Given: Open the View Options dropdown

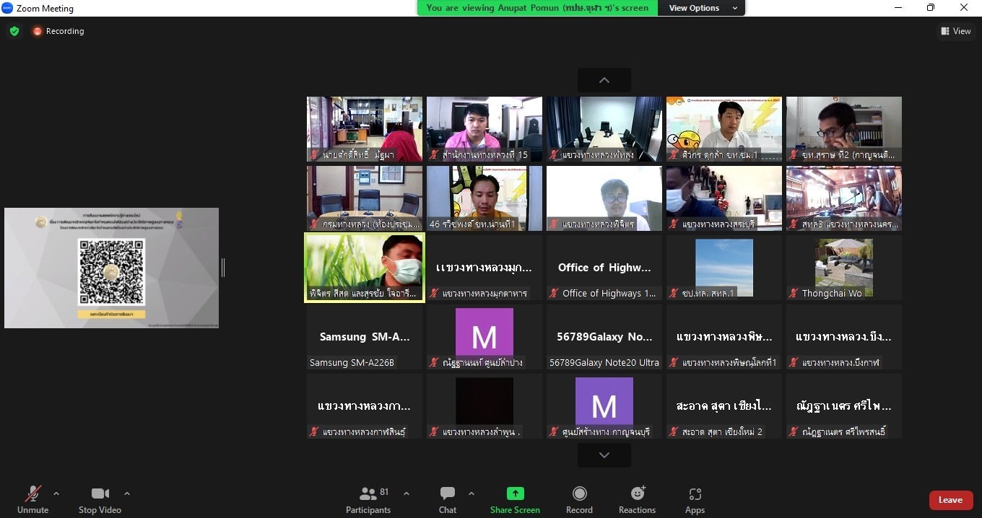Looking at the screenshot, I should (700, 8).
